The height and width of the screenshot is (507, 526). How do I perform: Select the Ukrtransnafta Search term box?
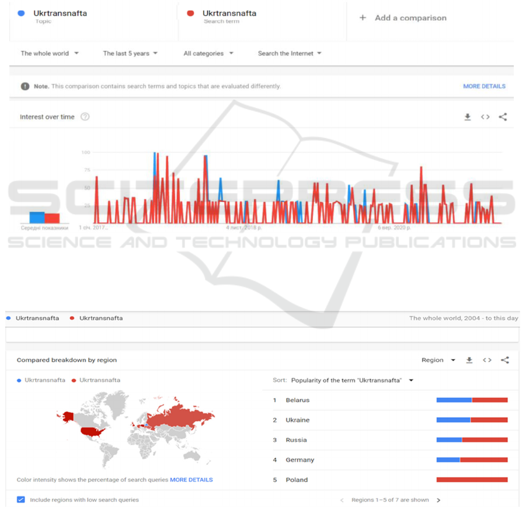262,21
